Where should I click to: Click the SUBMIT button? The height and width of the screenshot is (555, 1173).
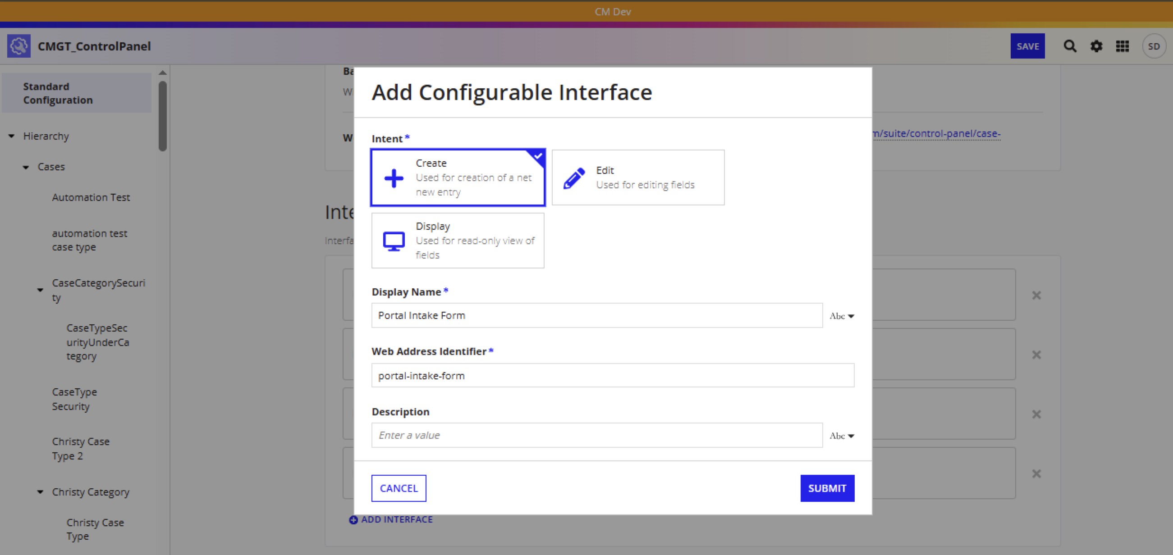(827, 489)
